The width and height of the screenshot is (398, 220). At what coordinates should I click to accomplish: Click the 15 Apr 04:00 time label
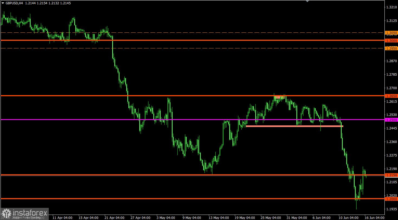click(x=88, y=218)
